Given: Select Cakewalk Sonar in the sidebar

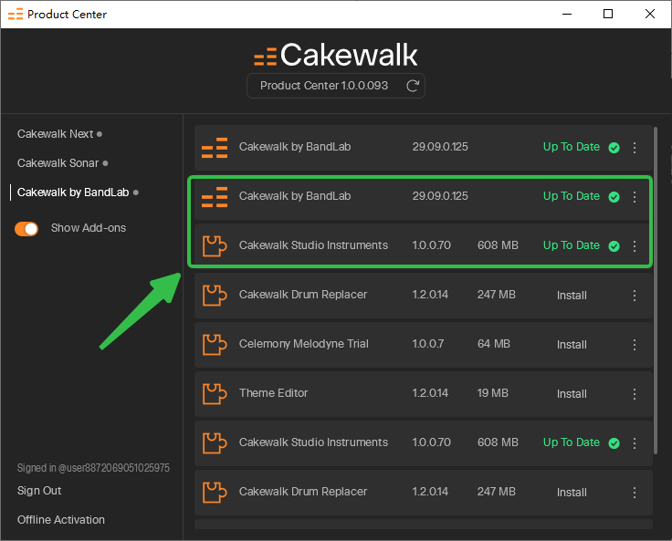Looking at the screenshot, I should point(58,163).
